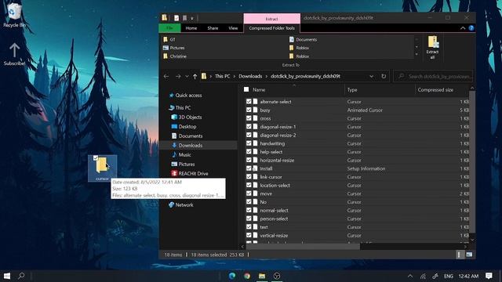502x282 pixels.
Task: Uncheck the alternate-select file checkbox
Action: pos(249,101)
